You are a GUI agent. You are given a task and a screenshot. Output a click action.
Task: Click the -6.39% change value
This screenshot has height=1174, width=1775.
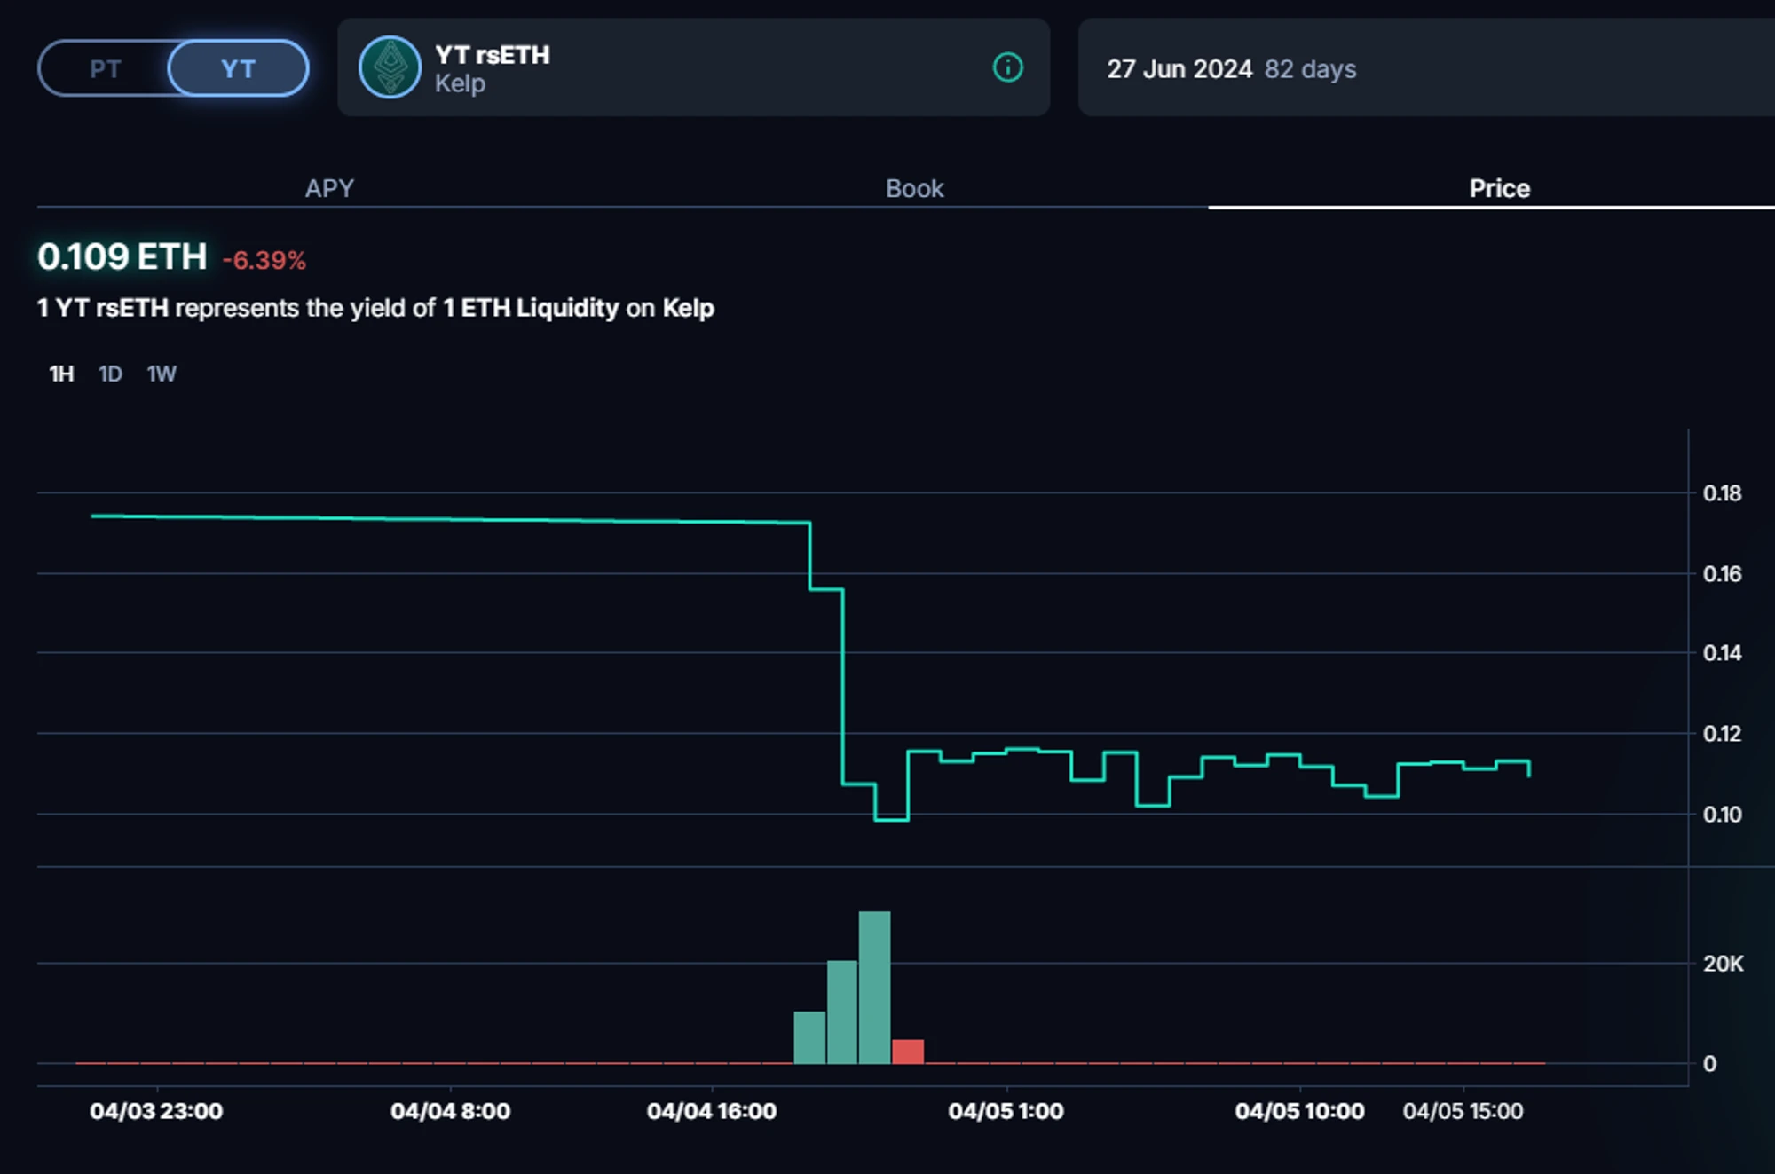(264, 260)
